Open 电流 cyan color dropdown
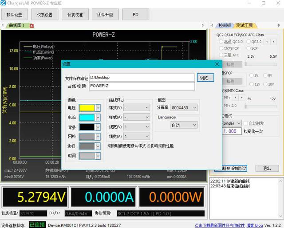Screen dimensions: 284x228 tap(98, 118)
